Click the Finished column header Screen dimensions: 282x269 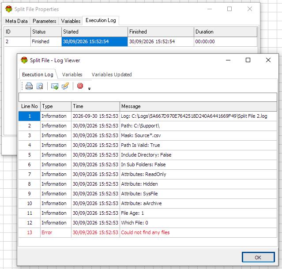click(x=161, y=32)
